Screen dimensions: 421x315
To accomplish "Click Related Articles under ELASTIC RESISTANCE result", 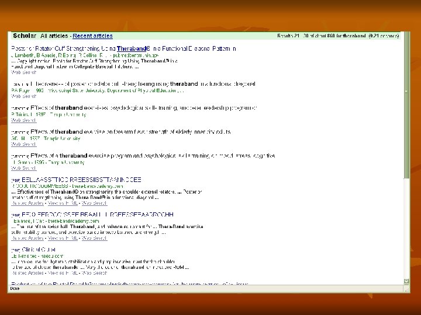I will click(x=27, y=203).
